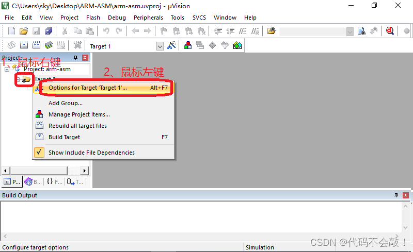Open the Window menu

point(225,18)
